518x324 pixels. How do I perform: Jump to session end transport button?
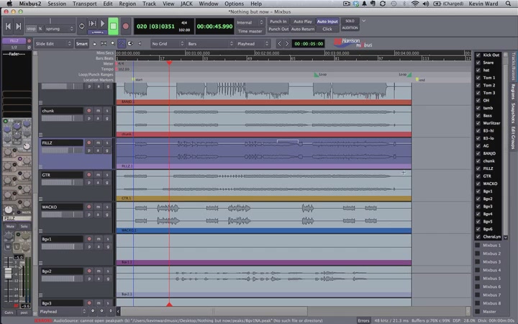(19, 27)
